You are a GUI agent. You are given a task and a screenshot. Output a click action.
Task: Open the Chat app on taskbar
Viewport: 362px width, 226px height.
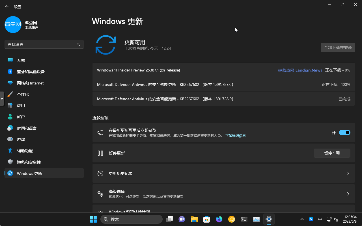point(181,219)
